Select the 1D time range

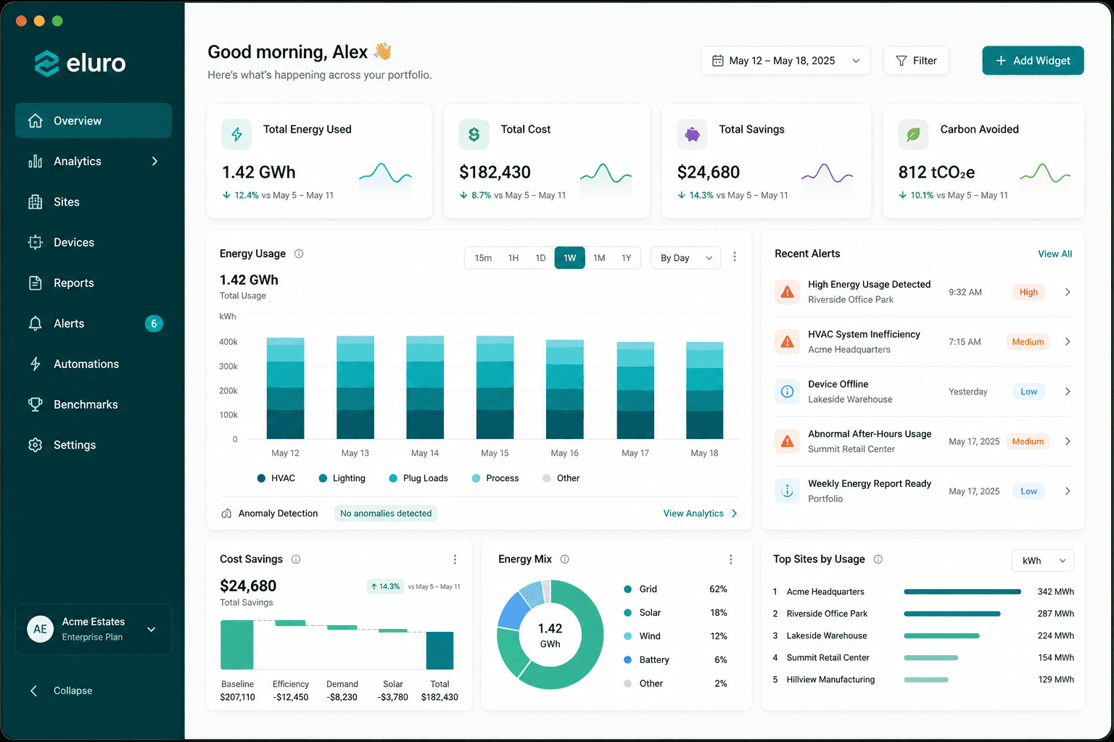tap(540, 258)
